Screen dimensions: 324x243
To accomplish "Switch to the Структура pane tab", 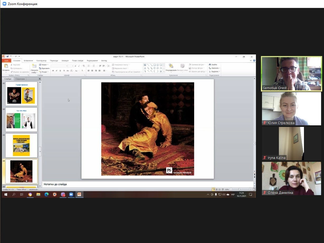I will click(x=20, y=79).
